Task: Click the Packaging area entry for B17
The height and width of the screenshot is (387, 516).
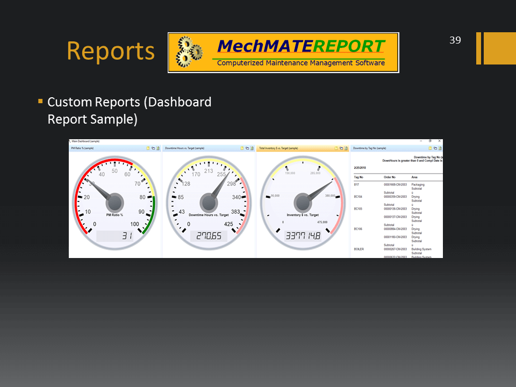Action: tap(418, 184)
